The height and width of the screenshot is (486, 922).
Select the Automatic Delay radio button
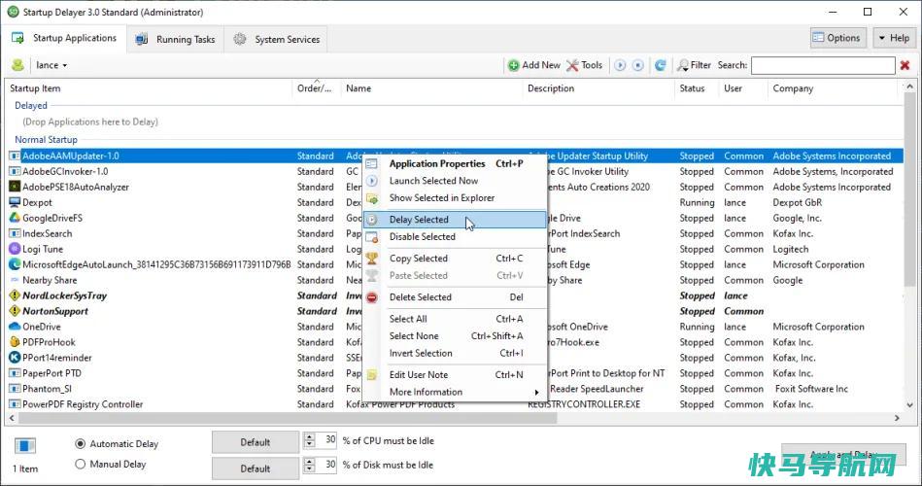[81, 443]
